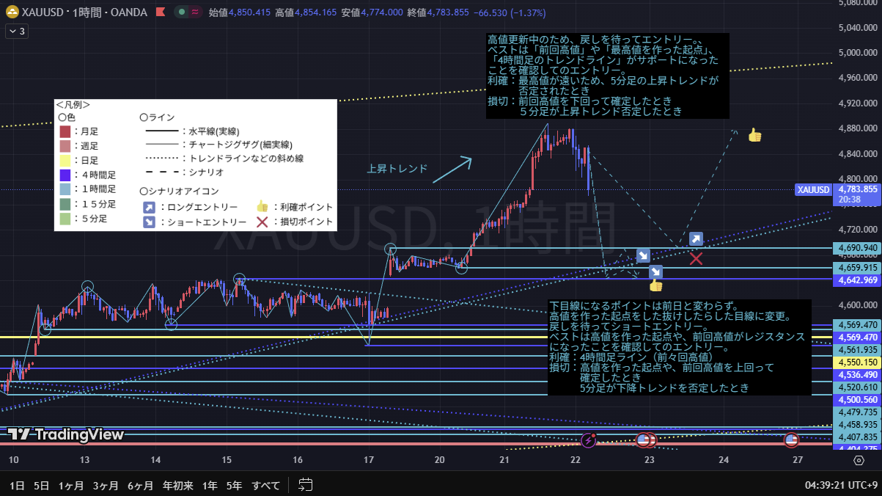This screenshot has width=882, height=496.
Task: Click the XAUUSD gold symbol icon
Action: pos(12,12)
